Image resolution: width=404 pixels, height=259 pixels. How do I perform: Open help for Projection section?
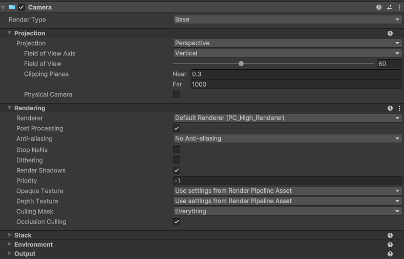click(x=390, y=33)
